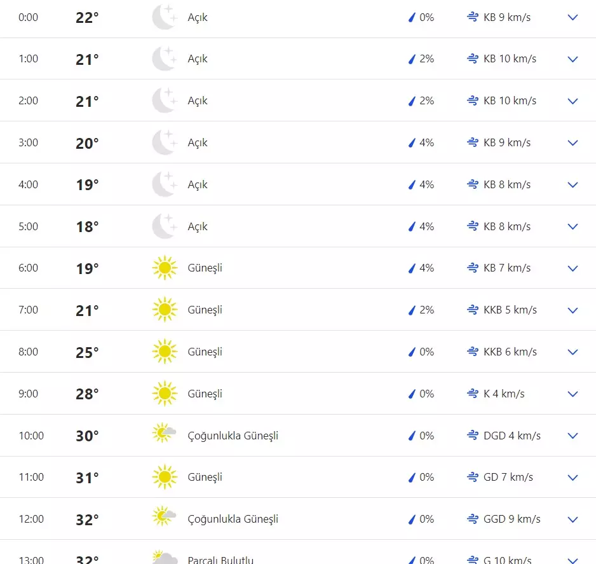The width and height of the screenshot is (596, 564).
Task: Select the 22° temperature reading
Action: [x=86, y=17]
